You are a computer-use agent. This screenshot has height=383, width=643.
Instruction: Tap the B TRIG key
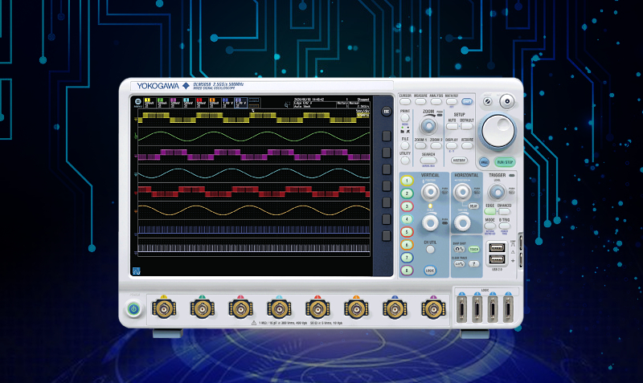click(x=504, y=226)
